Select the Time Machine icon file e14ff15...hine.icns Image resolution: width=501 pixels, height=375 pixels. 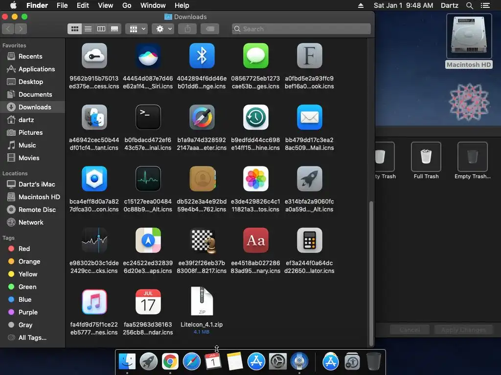[255, 117]
